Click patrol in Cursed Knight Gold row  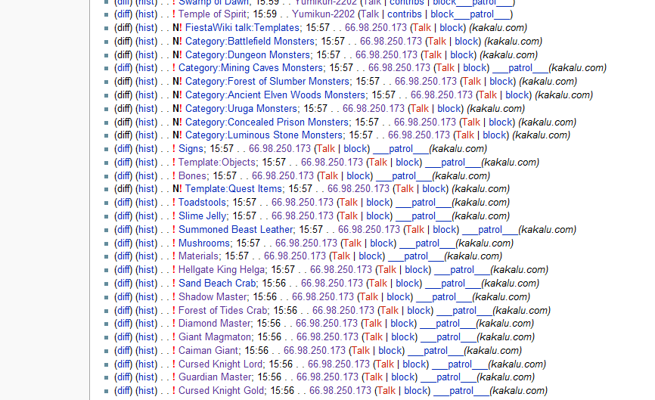point(461,391)
